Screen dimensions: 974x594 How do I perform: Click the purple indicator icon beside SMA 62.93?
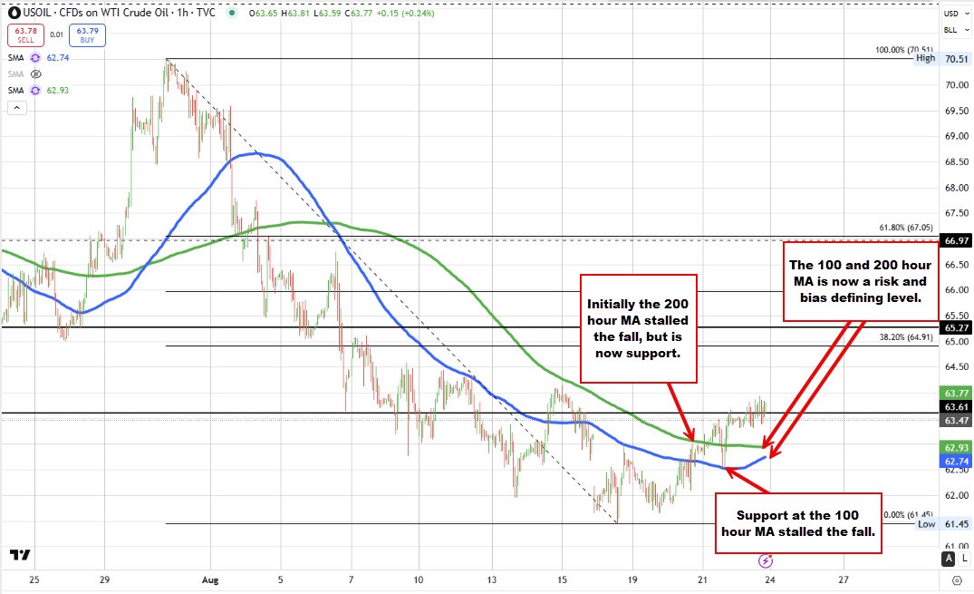[x=35, y=90]
